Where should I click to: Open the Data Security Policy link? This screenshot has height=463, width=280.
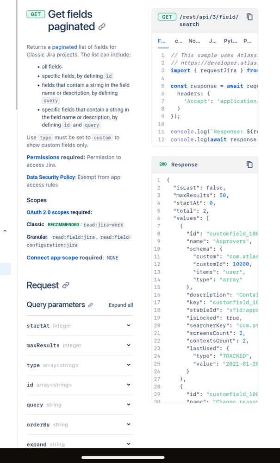[51, 177]
